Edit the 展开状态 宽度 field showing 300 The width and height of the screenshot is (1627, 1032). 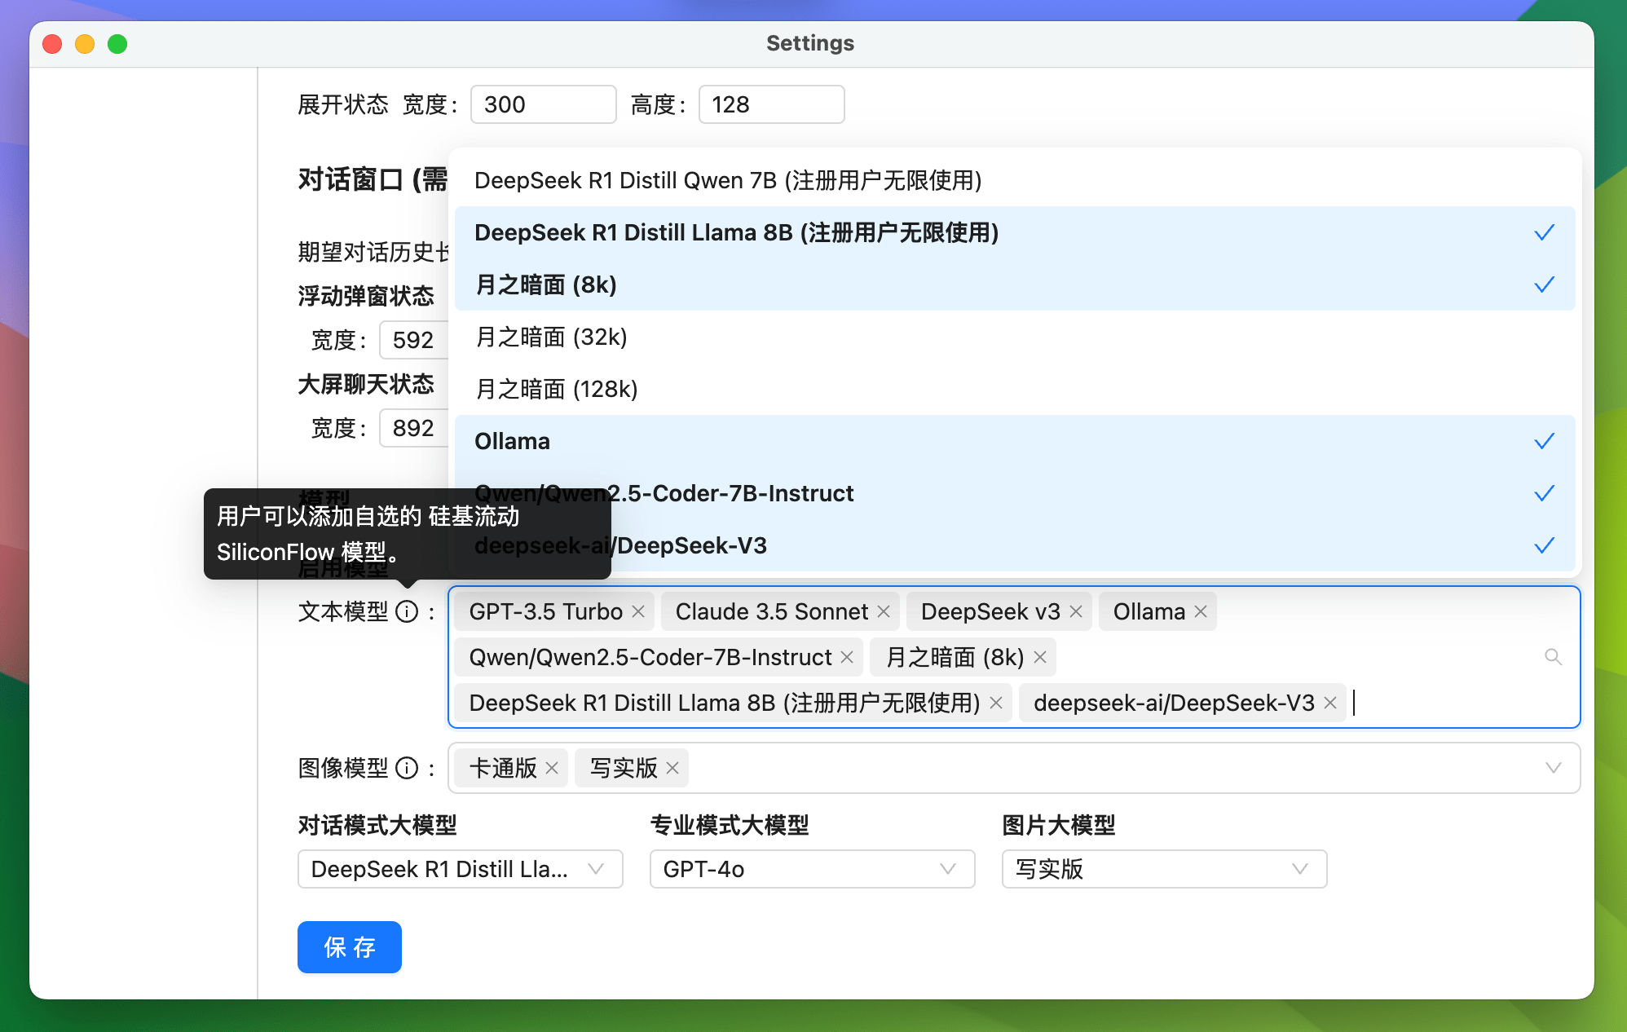coord(544,104)
